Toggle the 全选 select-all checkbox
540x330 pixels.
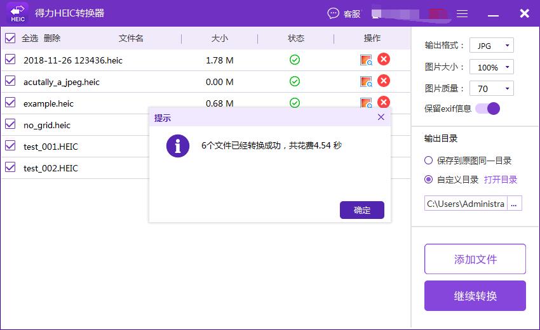point(10,38)
